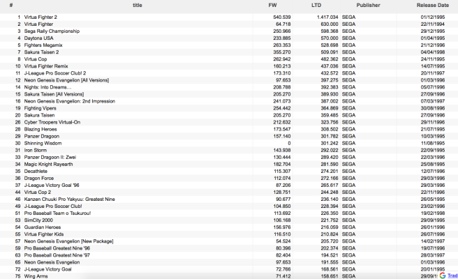458x279 pixels.
Task: Select Neon Genesis Evangelion [All Versions]
Action: pos(66,80)
